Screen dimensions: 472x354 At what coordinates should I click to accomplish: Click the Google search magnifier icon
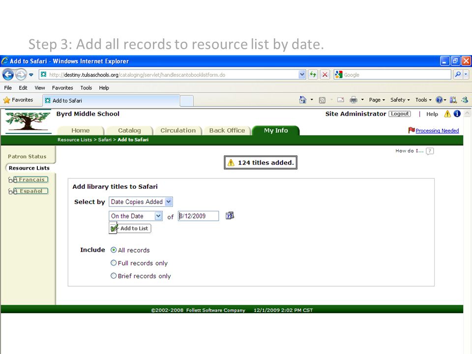(x=458, y=74)
